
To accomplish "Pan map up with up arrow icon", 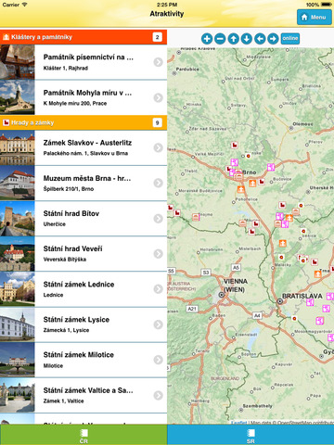I will (x=233, y=39).
